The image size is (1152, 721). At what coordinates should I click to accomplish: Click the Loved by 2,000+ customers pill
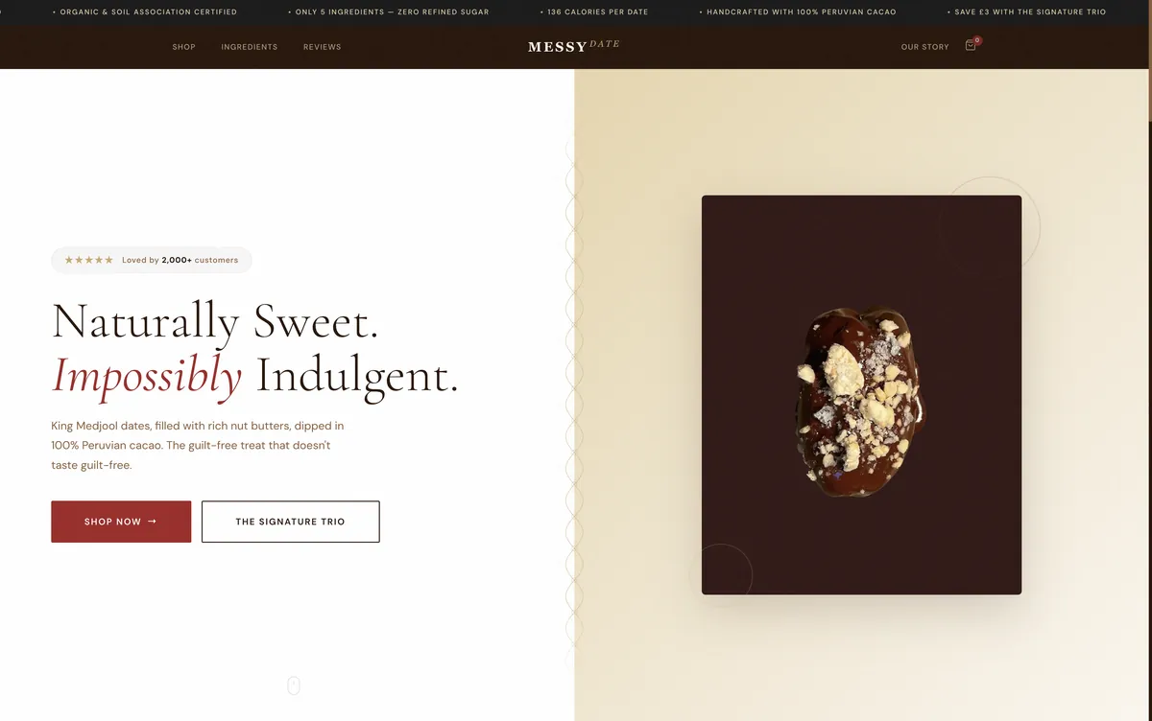point(152,260)
